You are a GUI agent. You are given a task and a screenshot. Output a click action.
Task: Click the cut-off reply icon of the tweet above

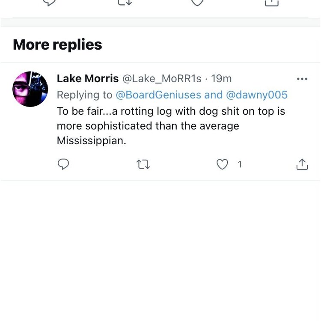tap(50, 3)
